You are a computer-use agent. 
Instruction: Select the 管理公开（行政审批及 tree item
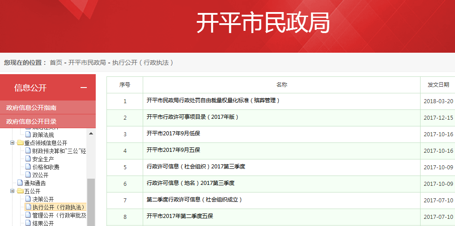coord(59,215)
